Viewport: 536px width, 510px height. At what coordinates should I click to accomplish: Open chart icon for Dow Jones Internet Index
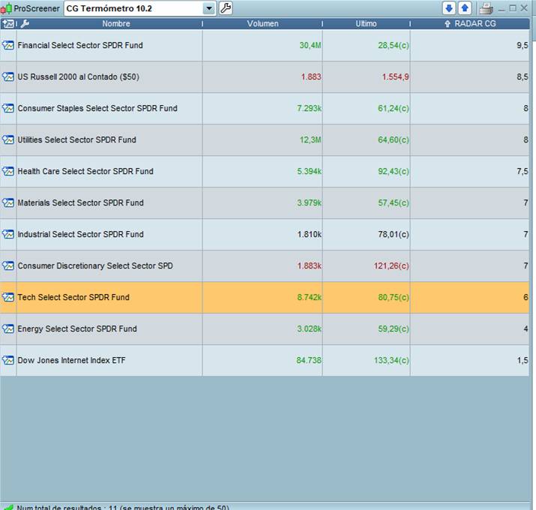pos(8,361)
